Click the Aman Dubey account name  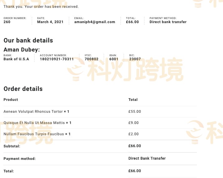[x=21, y=50]
